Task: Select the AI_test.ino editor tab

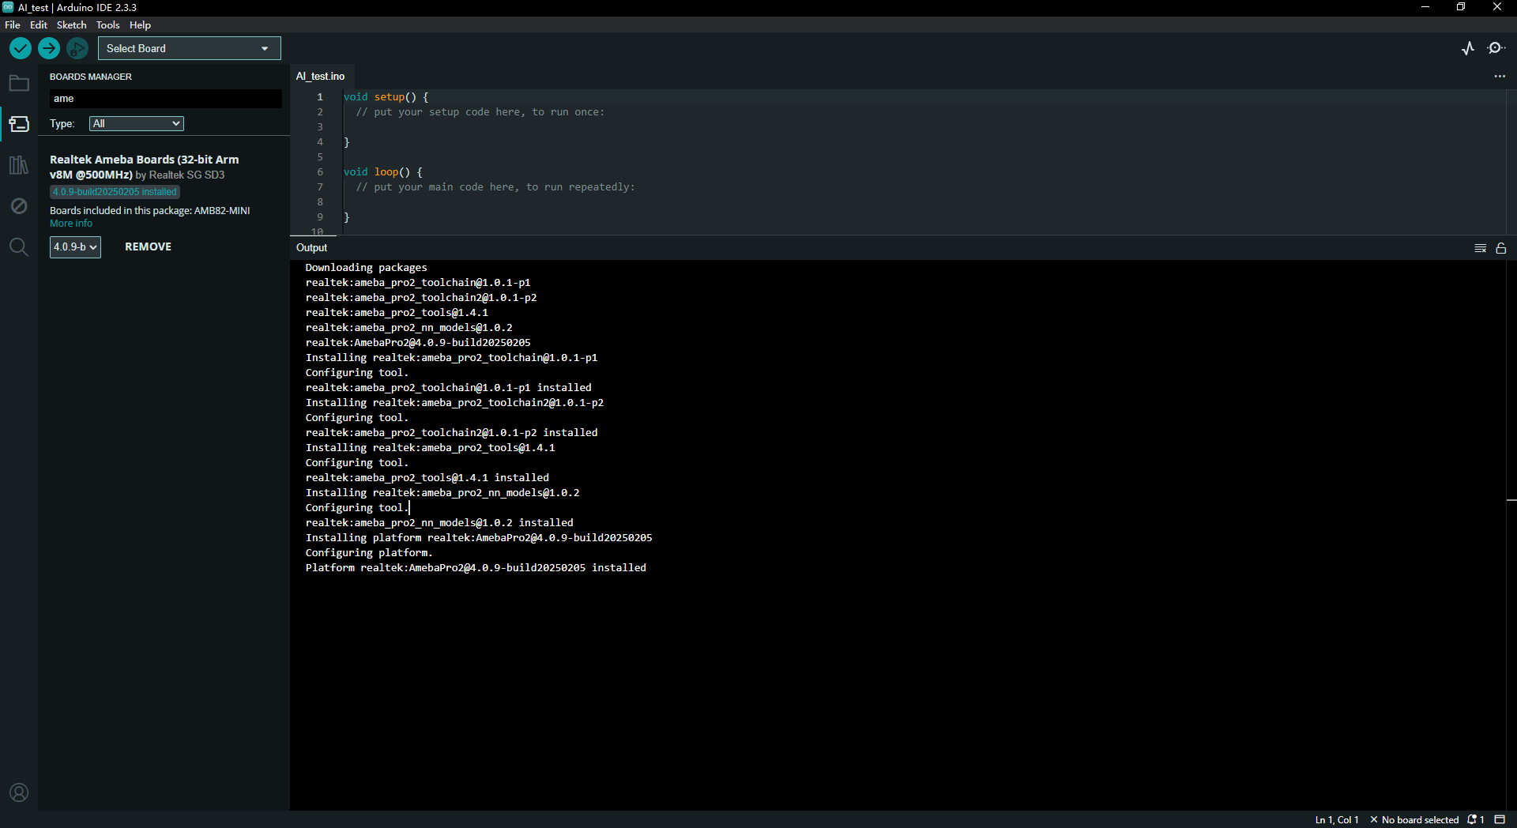Action: click(321, 77)
